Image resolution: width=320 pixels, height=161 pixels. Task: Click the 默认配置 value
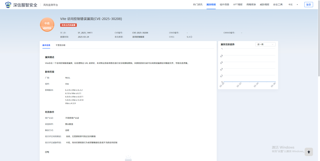[69, 124]
